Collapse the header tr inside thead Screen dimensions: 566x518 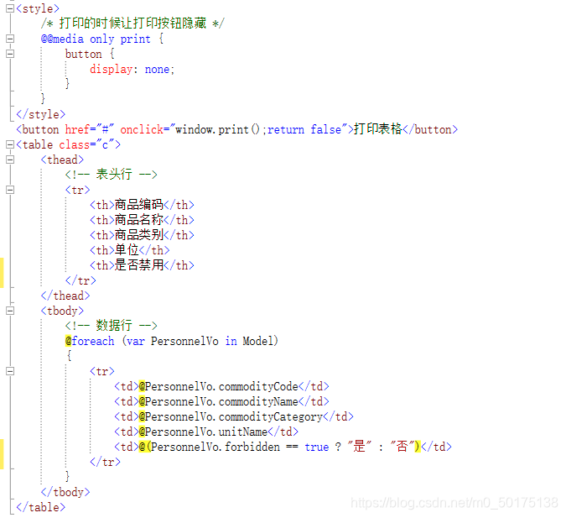click(10, 190)
